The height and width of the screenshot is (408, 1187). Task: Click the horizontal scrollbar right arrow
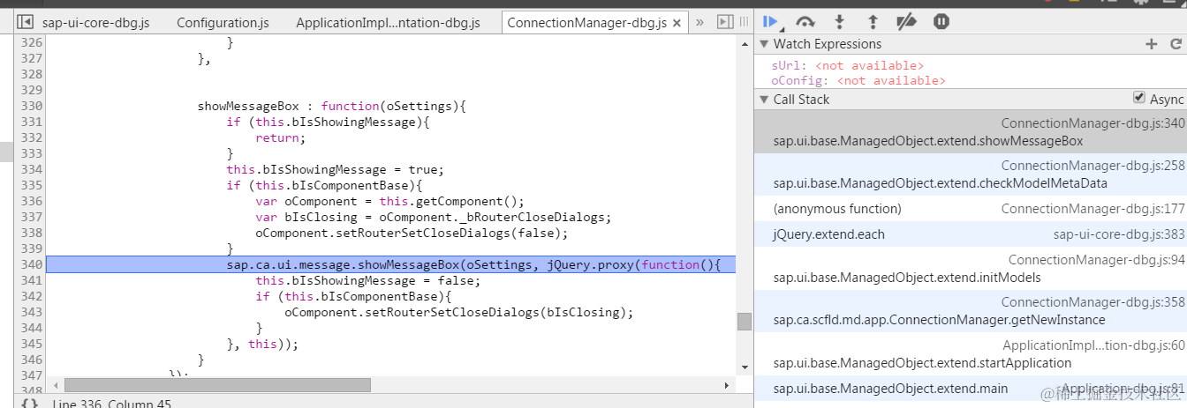pyautogui.click(x=727, y=385)
